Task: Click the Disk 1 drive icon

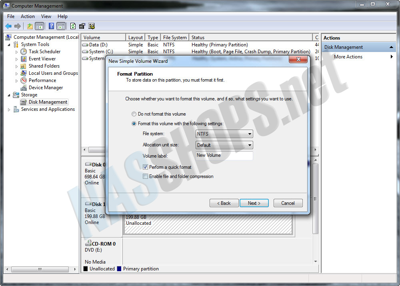Action: point(88,204)
